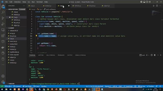Click the Prettier status bar item
The image size is (163, 91).
pos(150,86)
